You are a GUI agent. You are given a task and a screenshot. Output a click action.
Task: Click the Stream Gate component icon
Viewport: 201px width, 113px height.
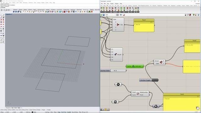(161, 62)
